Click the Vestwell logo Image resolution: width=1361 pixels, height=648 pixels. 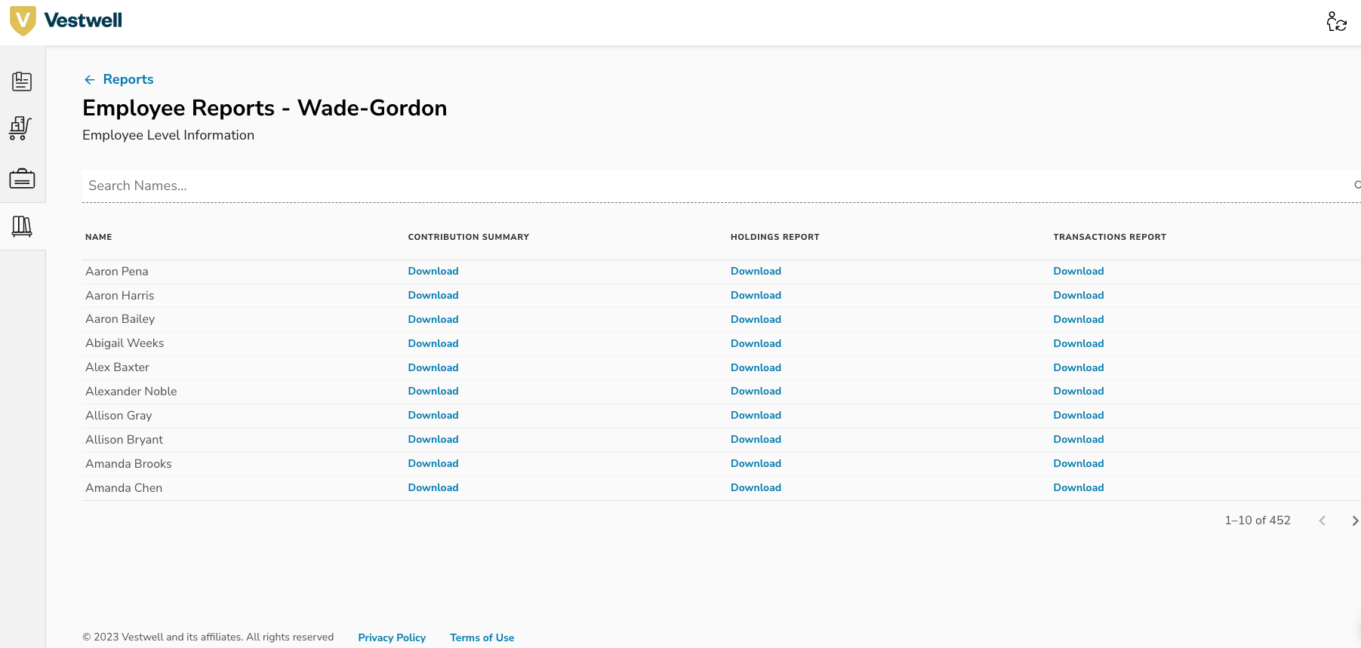coord(66,20)
